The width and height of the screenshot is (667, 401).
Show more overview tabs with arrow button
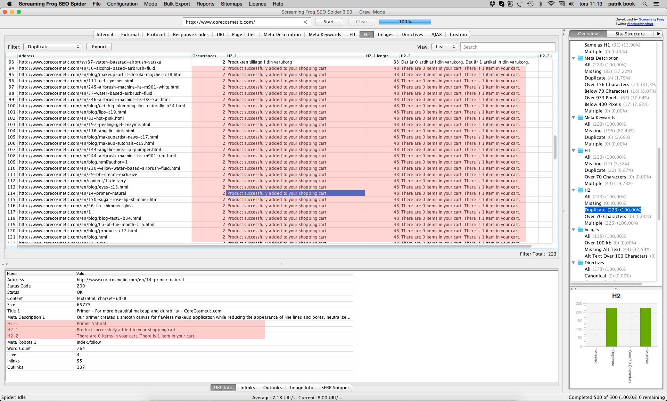[x=658, y=34]
